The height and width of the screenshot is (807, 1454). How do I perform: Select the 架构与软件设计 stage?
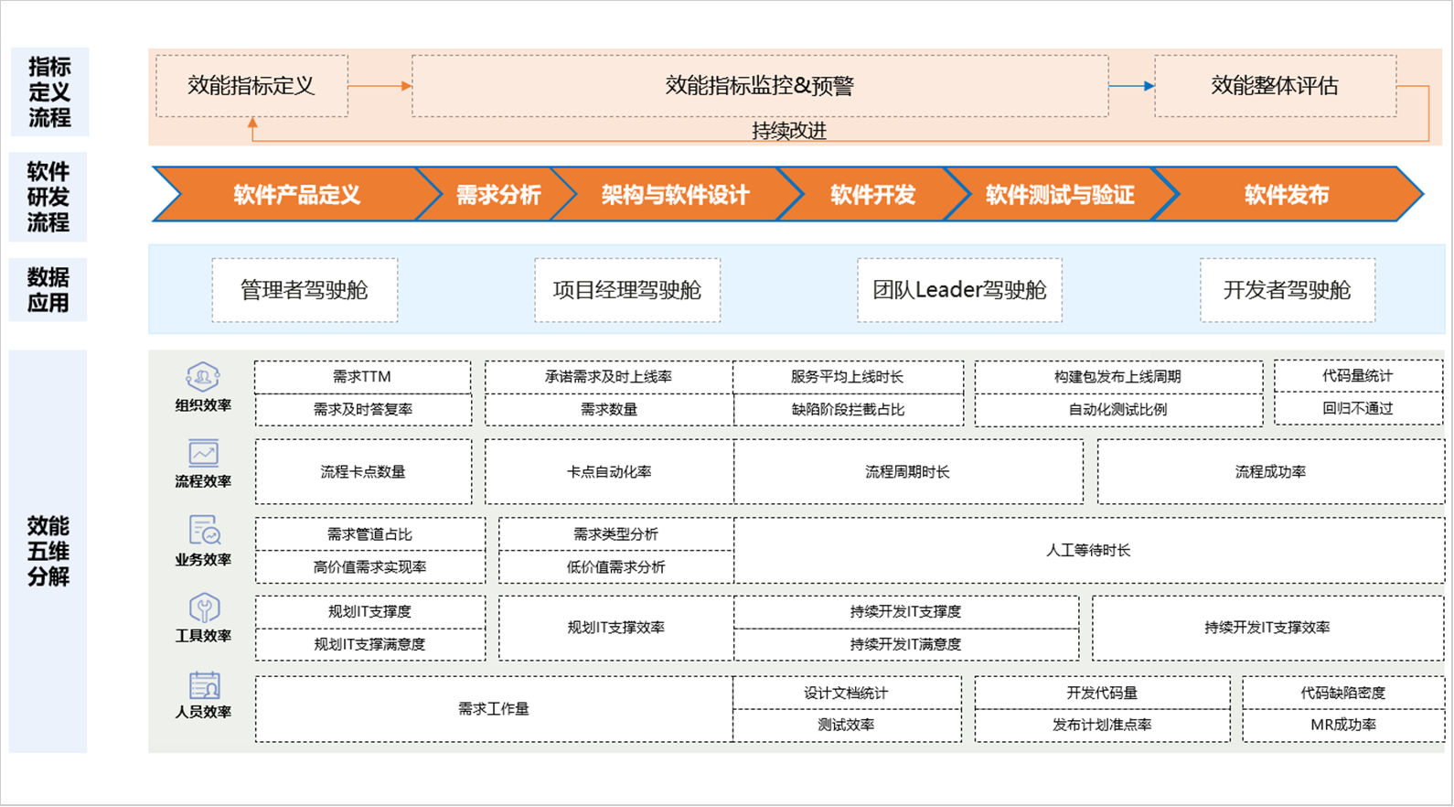(675, 195)
